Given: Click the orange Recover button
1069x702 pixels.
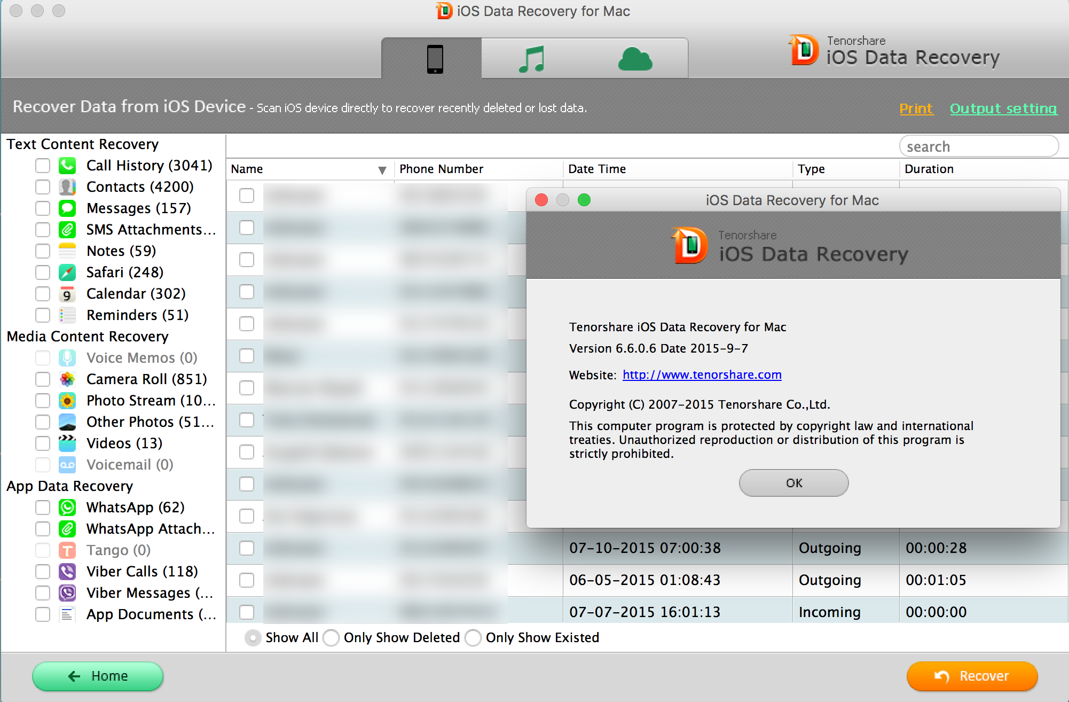Looking at the screenshot, I should tap(972, 676).
